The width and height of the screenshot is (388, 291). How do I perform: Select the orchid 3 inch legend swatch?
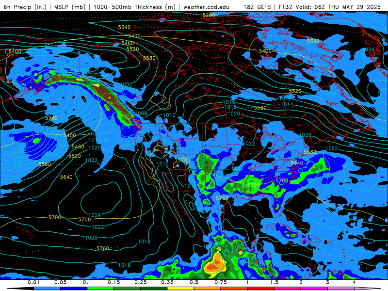[x=341, y=289]
